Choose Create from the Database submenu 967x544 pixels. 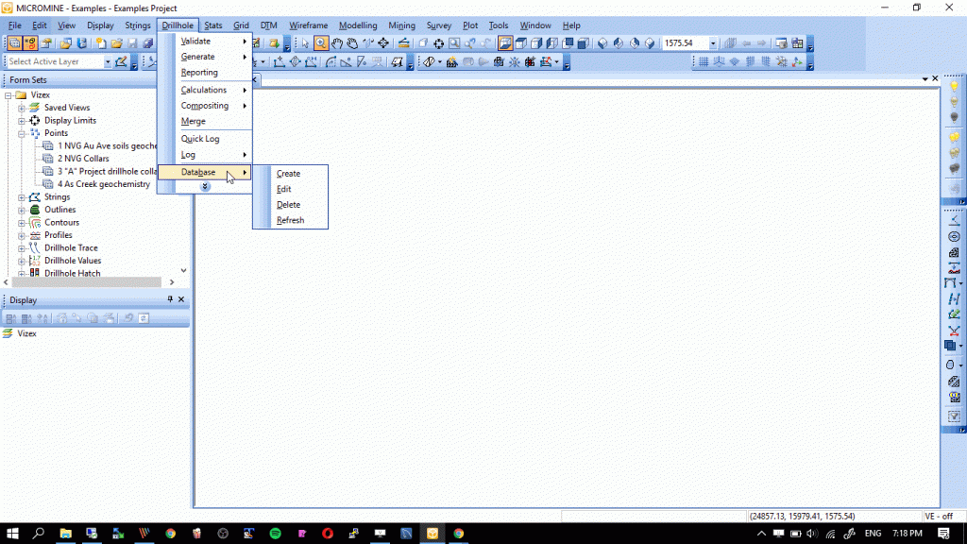[288, 174]
